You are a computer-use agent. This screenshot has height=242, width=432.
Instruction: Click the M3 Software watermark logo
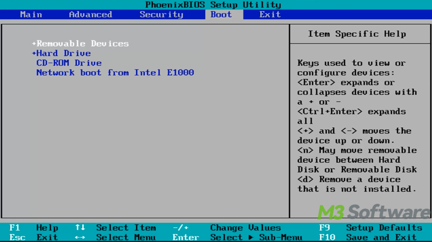click(x=373, y=211)
